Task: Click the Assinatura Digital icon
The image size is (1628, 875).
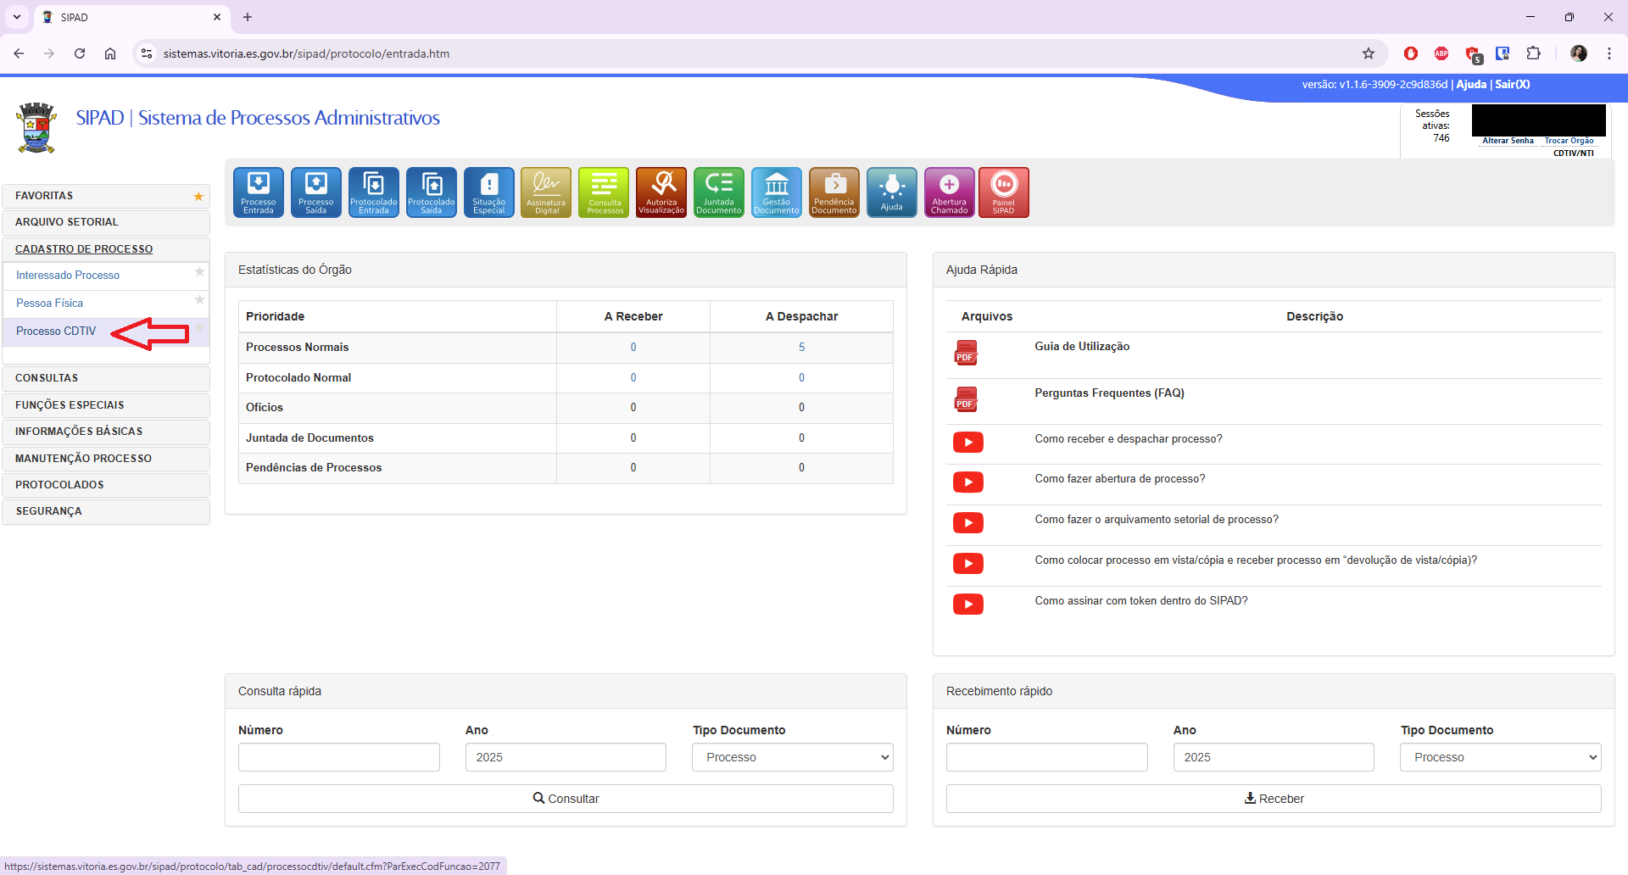Action: (x=546, y=192)
